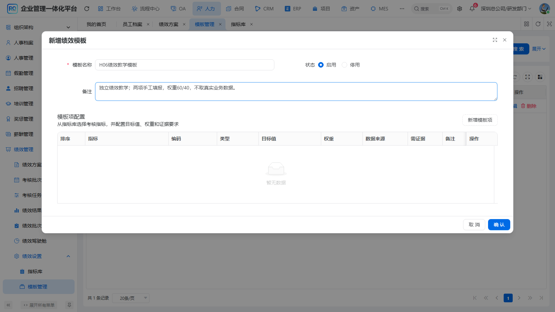Click the red 删除 link behind dialog
Image resolution: width=555 pixels, height=312 pixels.
(x=529, y=106)
